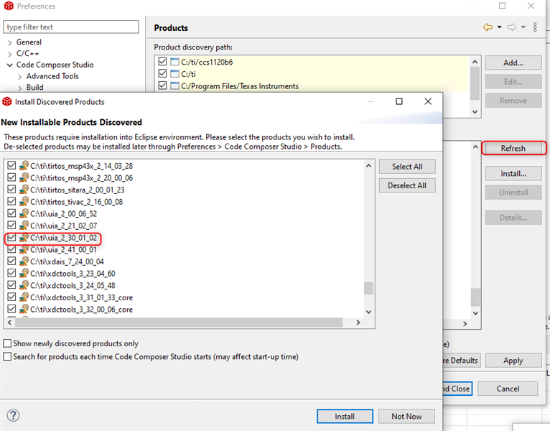Click Cancel in the Preferences window
The width and height of the screenshot is (550, 431).
pos(508,389)
